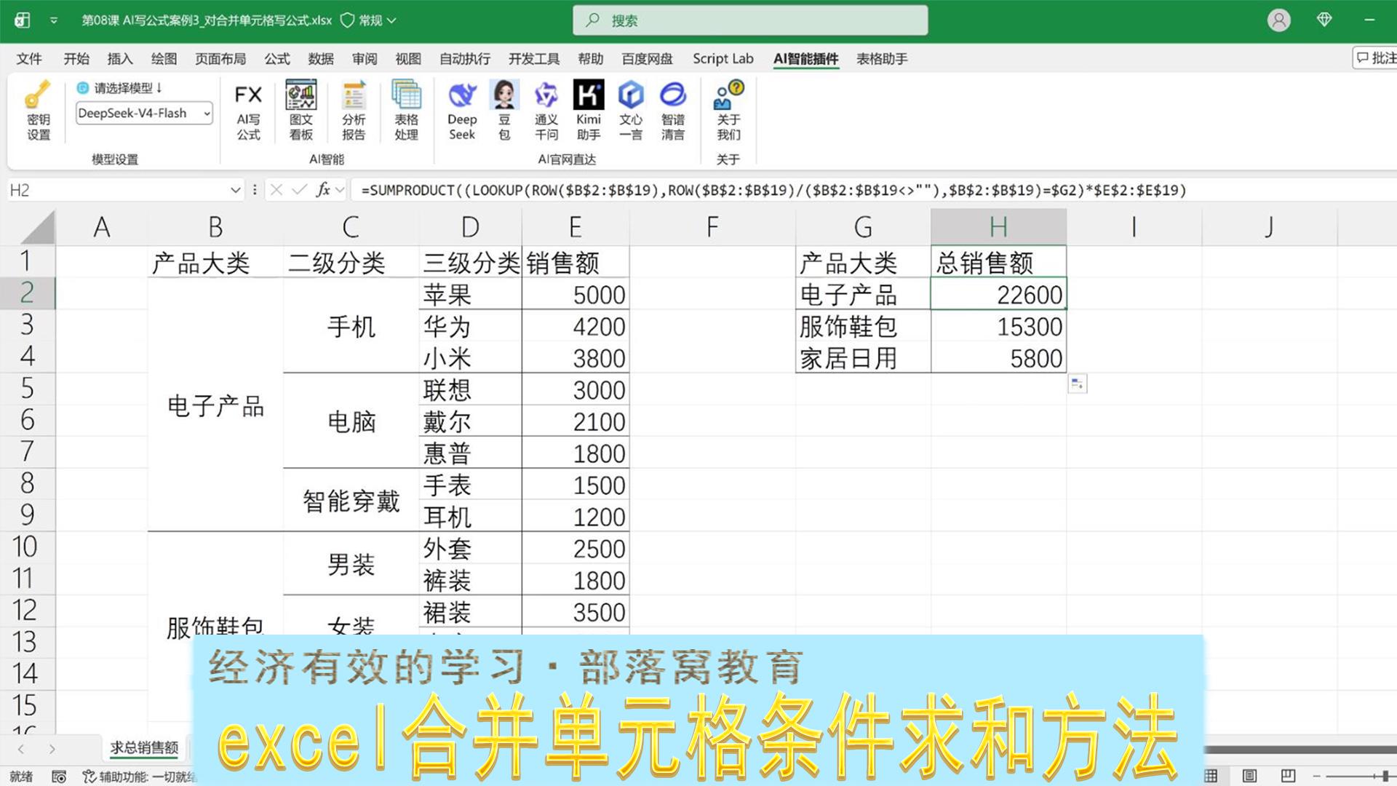This screenshot has width=1397, height=786.
Task: Click the cancel formula X icon
Action: click(x=276, y=190)
